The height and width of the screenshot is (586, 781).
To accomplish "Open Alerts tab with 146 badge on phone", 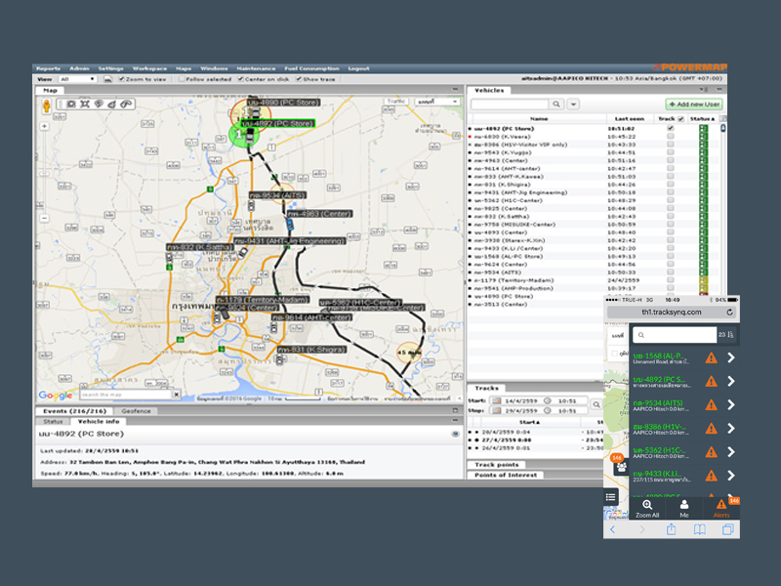I will [721, 509].
